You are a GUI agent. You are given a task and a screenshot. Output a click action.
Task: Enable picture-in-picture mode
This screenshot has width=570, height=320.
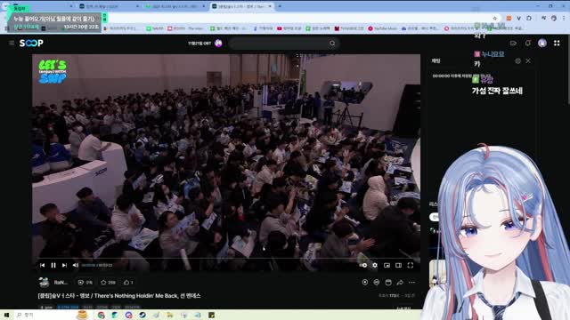[x=387, y=265]
